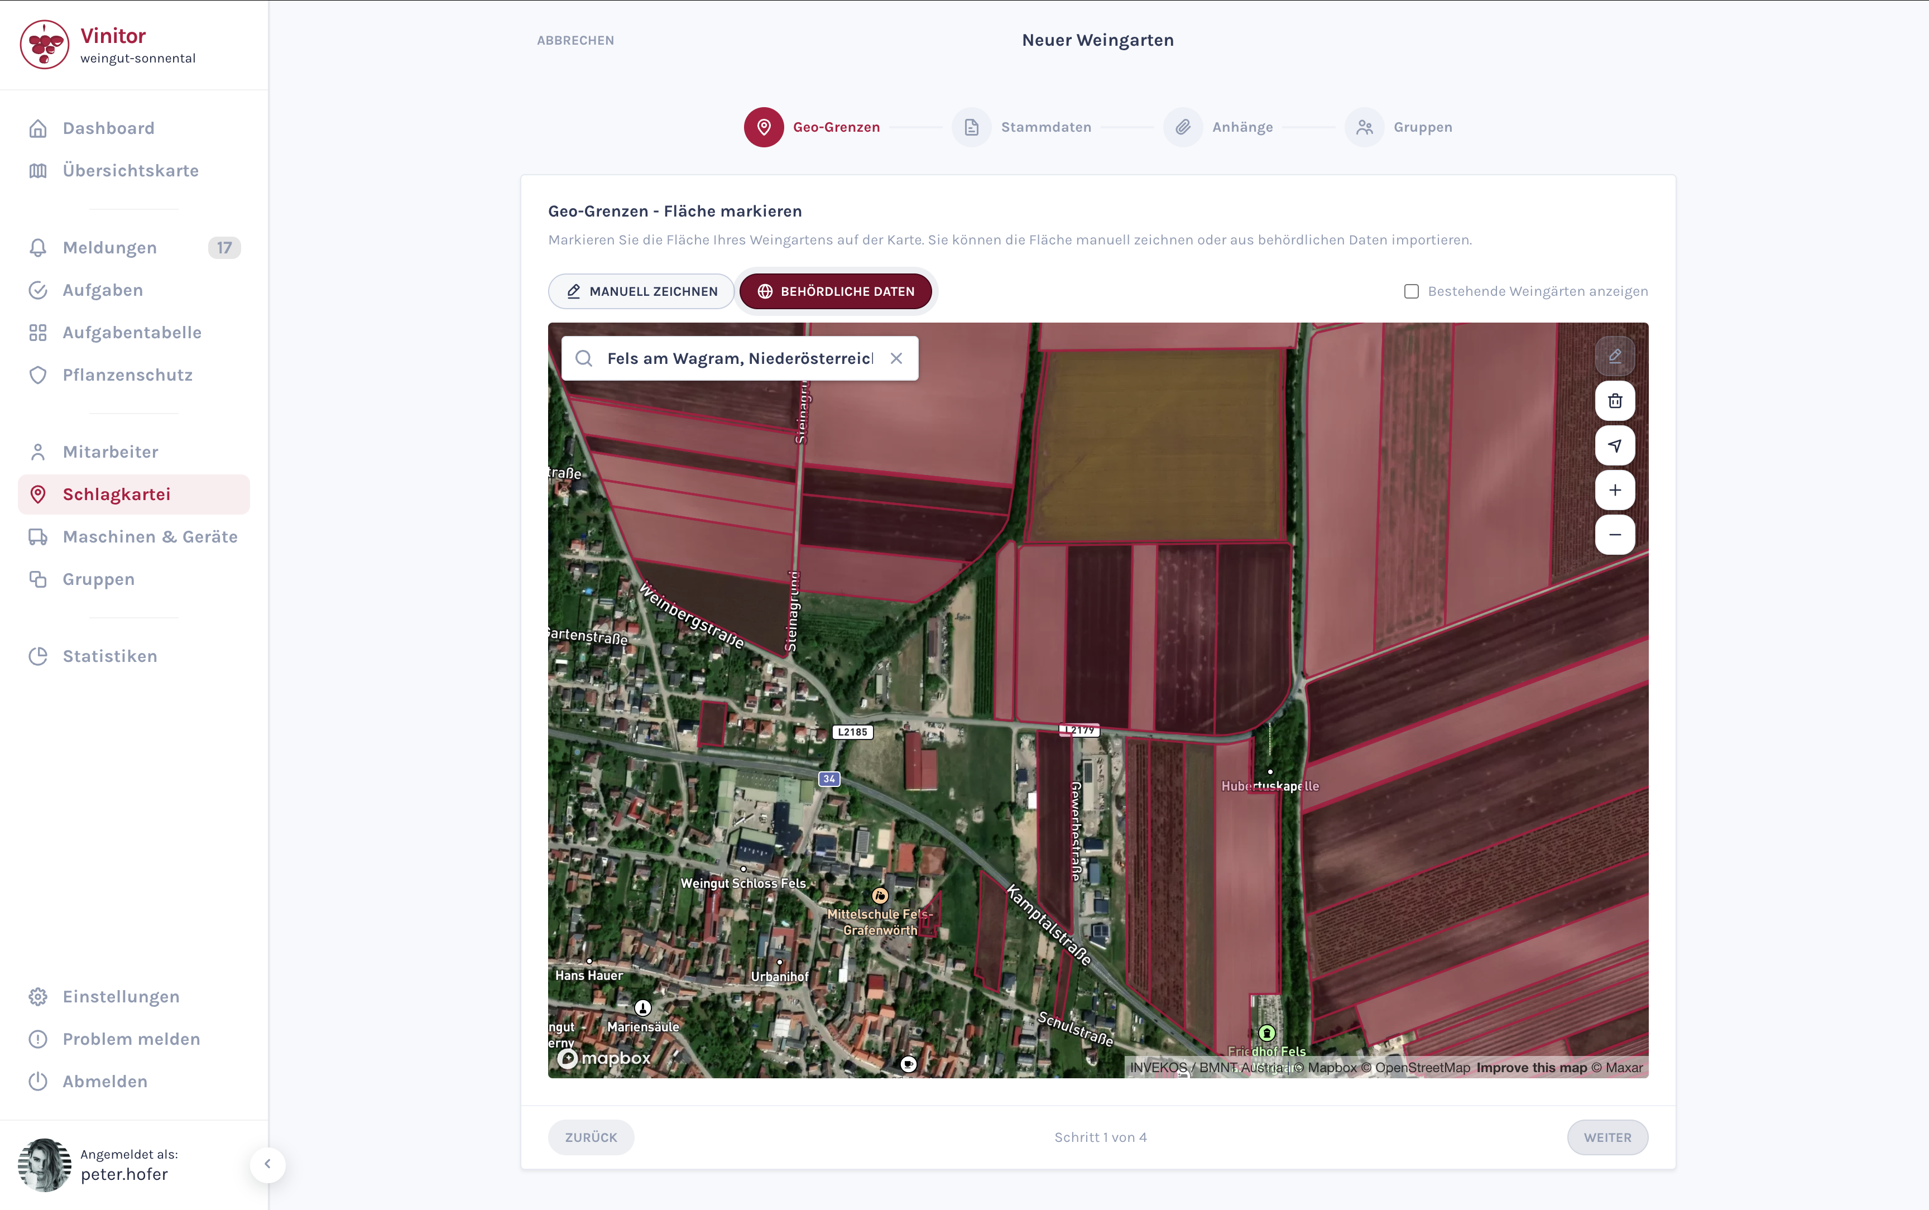
Task: Activate the locate/navigation arrow on the map
Action: point(1615,446)
